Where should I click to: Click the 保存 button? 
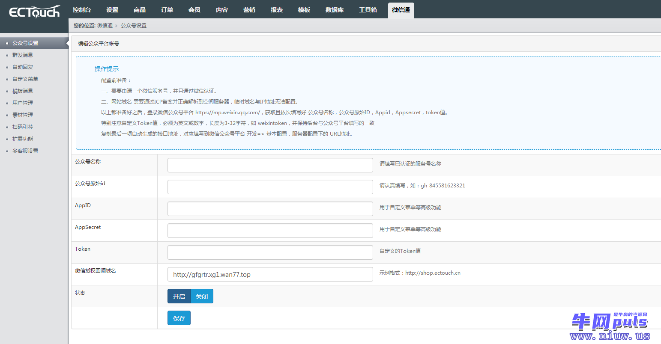click(179, 318)
